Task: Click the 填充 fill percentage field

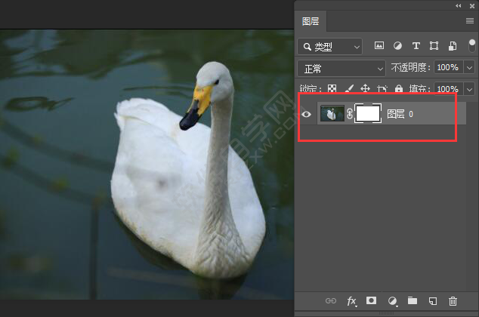Action: (449, 89)
